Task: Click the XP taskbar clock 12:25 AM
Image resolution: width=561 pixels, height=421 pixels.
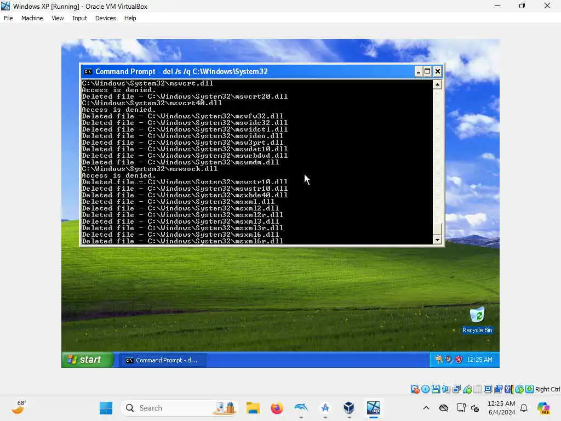Action: [x=479, y=360]
